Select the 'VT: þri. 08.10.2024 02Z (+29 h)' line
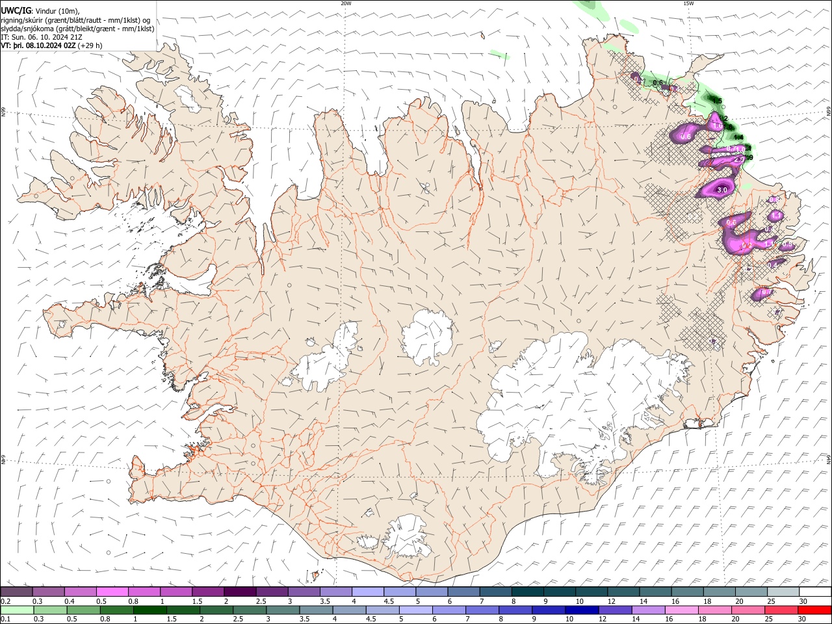The width and height of the screenshot is (832, 624). [x=51, y=45]
